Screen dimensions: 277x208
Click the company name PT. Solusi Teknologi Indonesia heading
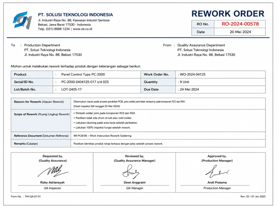(75, 15)
